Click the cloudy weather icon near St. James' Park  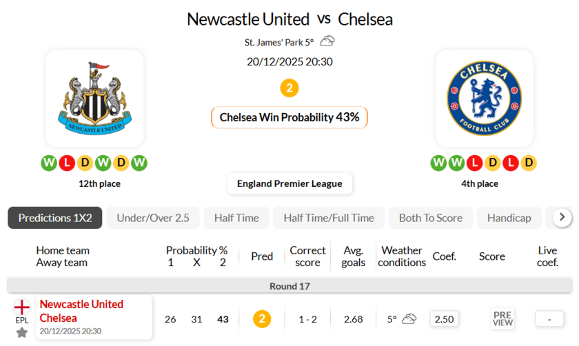pos(327,41)
